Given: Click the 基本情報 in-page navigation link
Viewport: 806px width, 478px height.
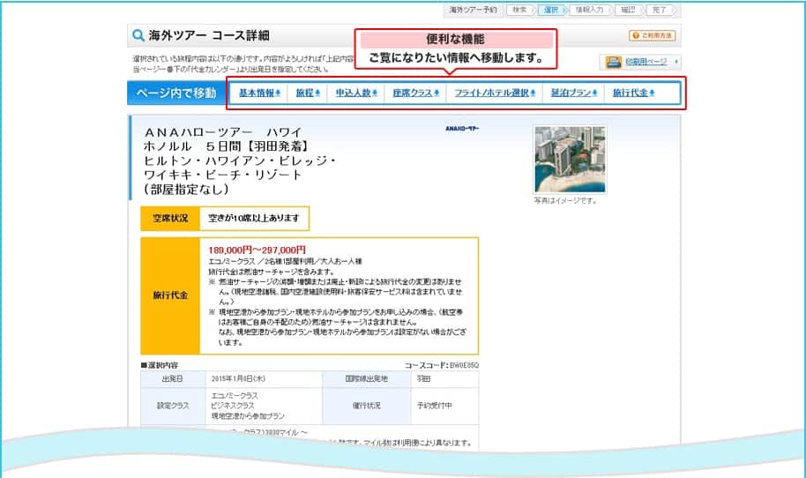Looking at the screenshot, I should click(259, 93).
